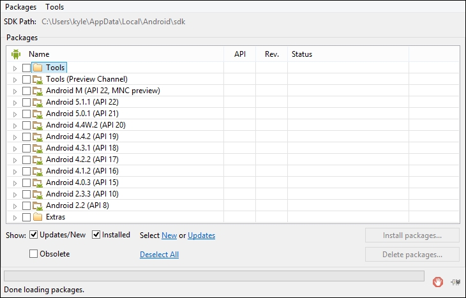Expand the Tools (Preview Channel) node
The width and height of the screenshot is (466, 298).
15,80
